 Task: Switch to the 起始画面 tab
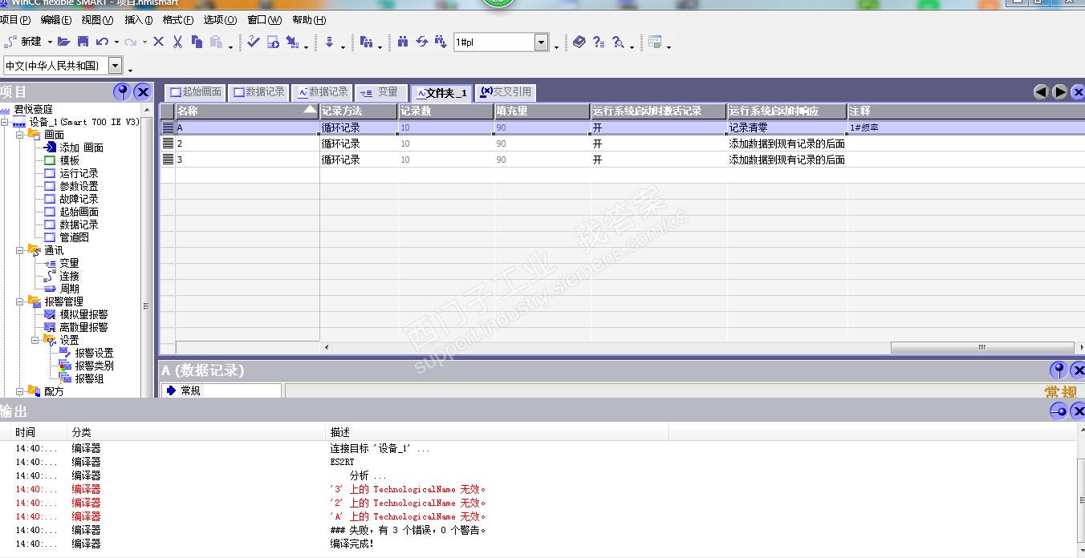(195, 92)
